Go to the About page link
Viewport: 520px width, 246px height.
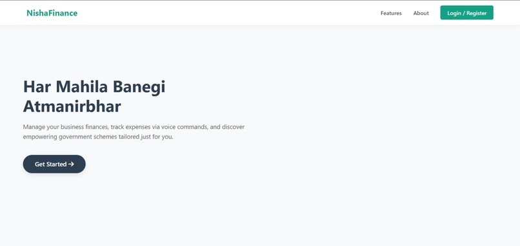tap(421, 14)
